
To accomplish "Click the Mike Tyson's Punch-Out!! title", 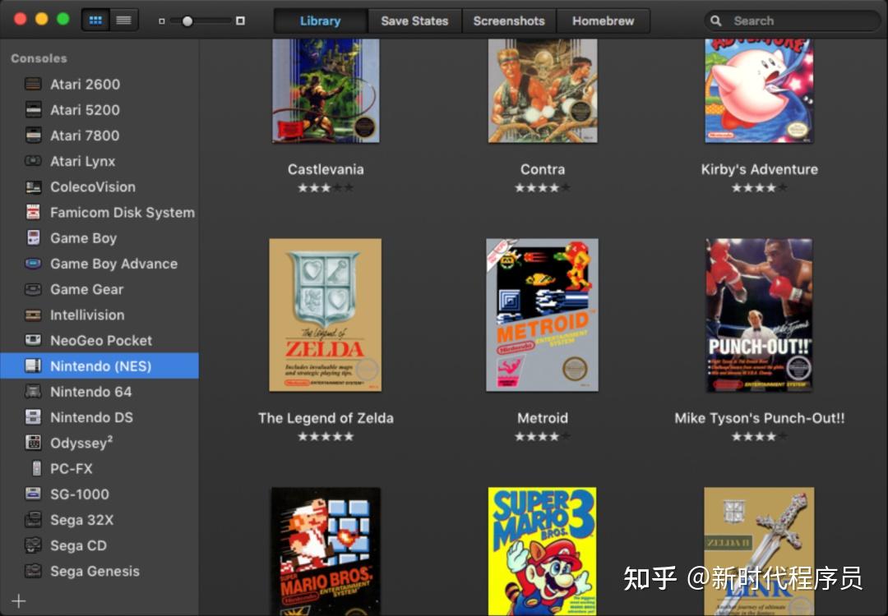I will click(x=759, y=418).
